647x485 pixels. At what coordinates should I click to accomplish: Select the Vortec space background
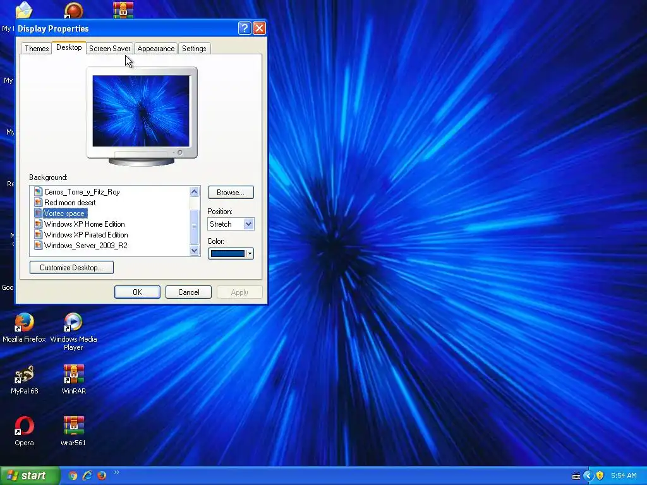[64, 213]
